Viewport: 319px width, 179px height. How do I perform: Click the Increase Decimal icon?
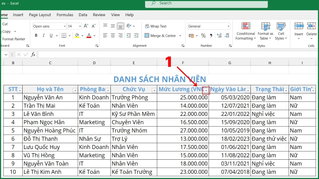coord(219,35)
